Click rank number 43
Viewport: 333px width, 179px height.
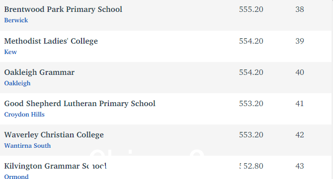pyautogui.click(x=300, y=166)
